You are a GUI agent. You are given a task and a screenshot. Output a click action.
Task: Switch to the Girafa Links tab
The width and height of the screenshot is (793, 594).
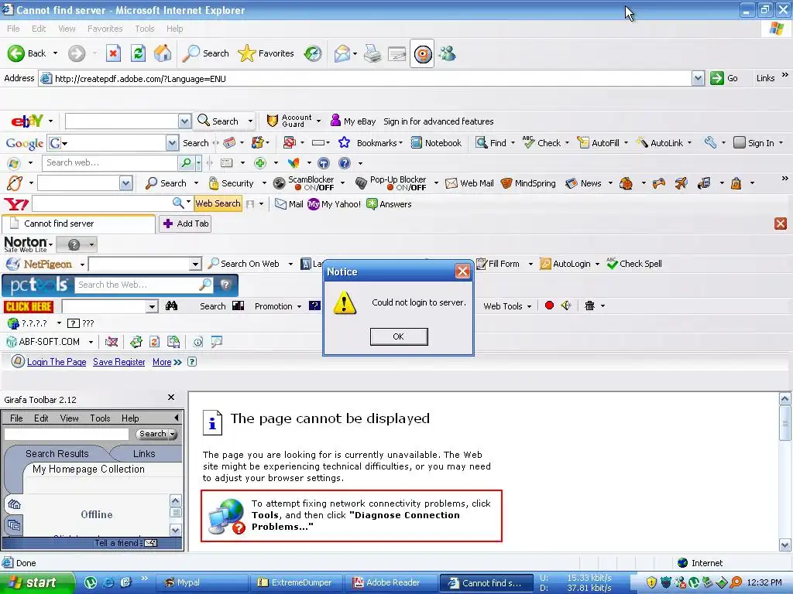[144, 453]
